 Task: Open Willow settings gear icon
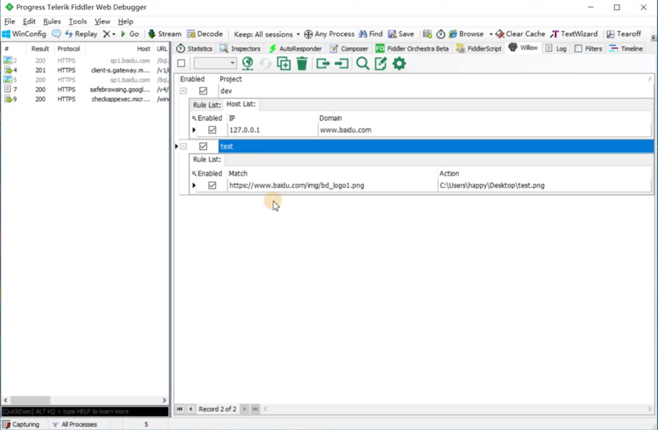(399, 63)
